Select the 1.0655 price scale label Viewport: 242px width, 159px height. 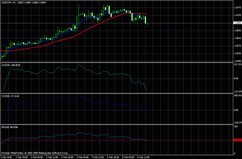point(238,31)
